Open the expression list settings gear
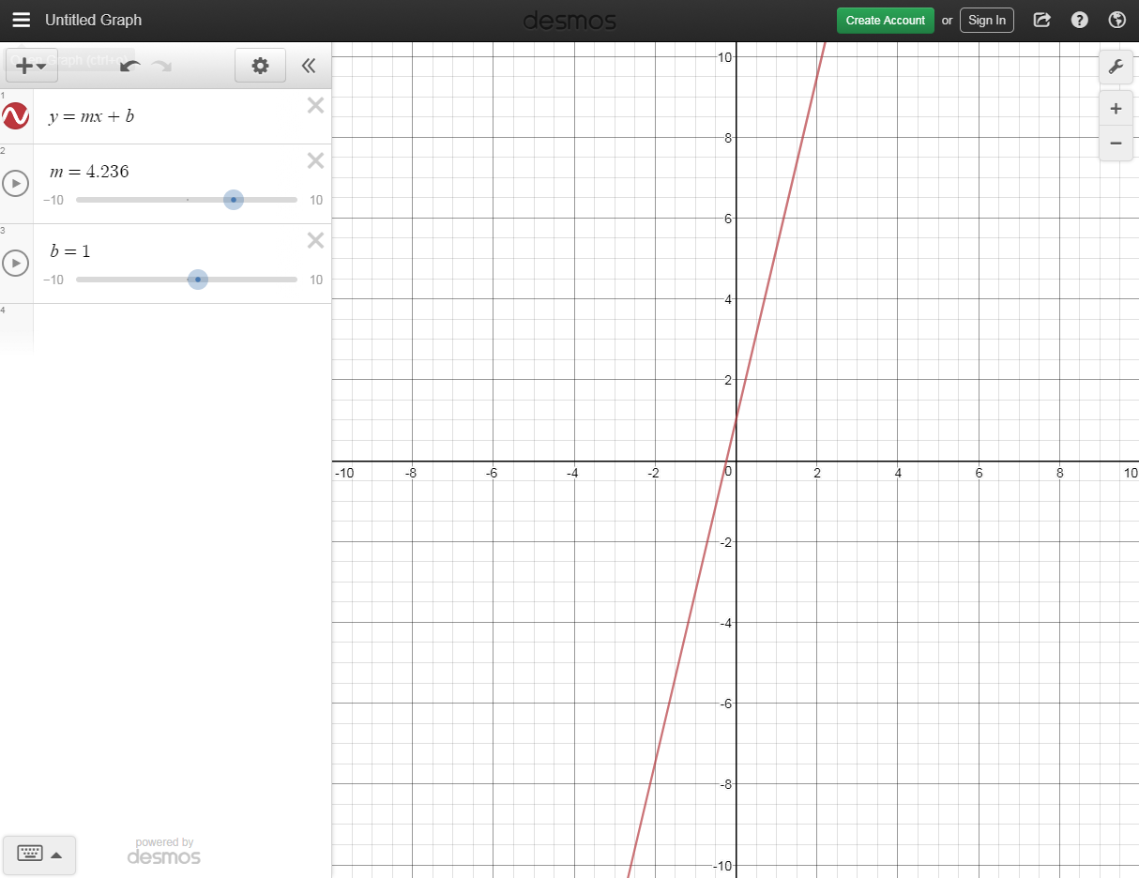The width and height of the screenshot is (1139, 878). [260, 66]
